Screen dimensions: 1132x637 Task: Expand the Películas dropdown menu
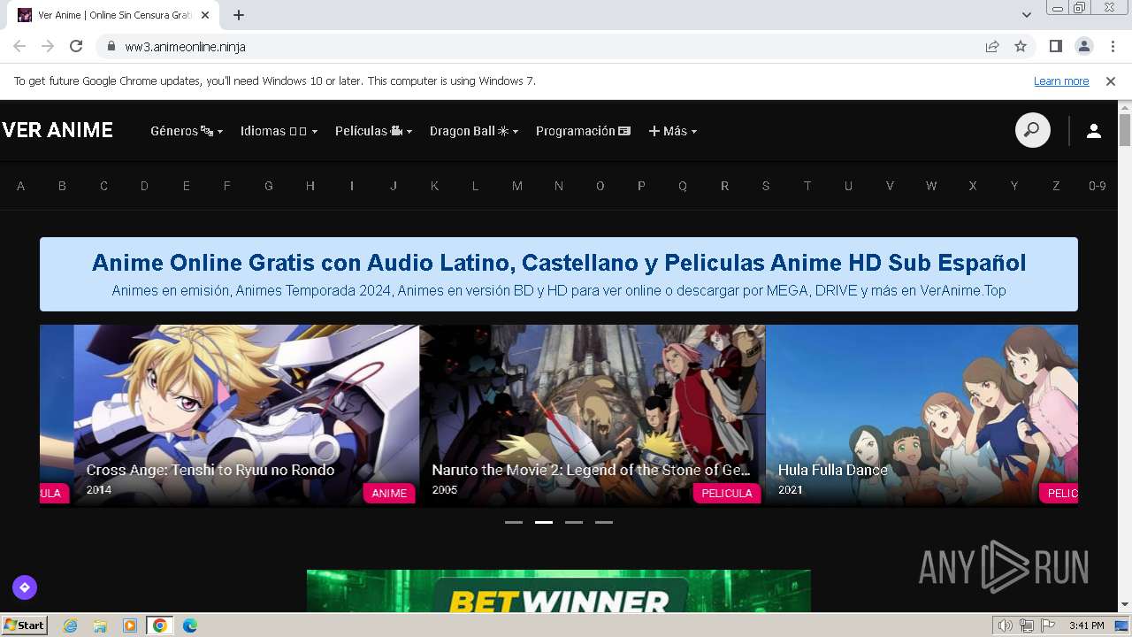[374, 131]
